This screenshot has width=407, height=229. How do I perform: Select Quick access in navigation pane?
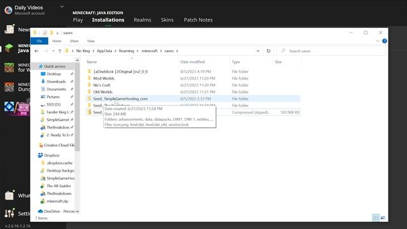point(55,66)
